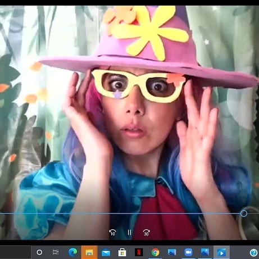
Task: Open Task View from the taskbar
Action: pos(56,252)
